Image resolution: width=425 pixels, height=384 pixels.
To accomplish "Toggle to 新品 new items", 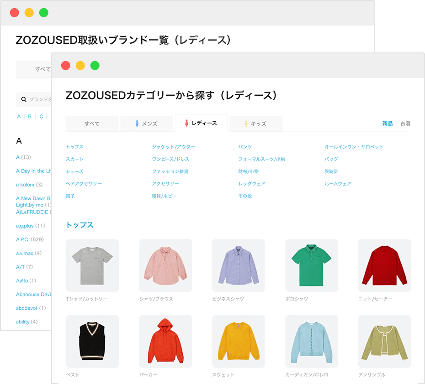I will (x=387, y=124).
